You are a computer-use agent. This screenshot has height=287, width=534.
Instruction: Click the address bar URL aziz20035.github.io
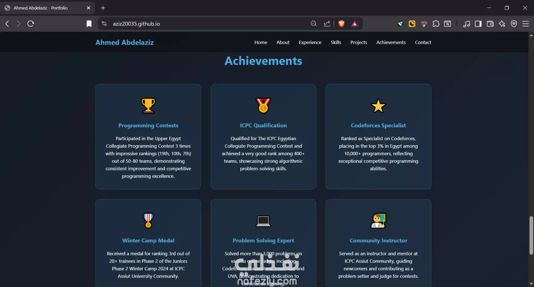click(x=136, y=24)
